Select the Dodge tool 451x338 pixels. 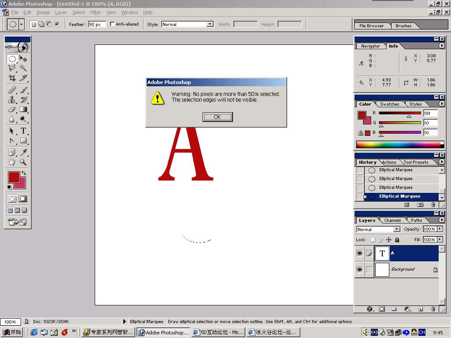(23, 119)
